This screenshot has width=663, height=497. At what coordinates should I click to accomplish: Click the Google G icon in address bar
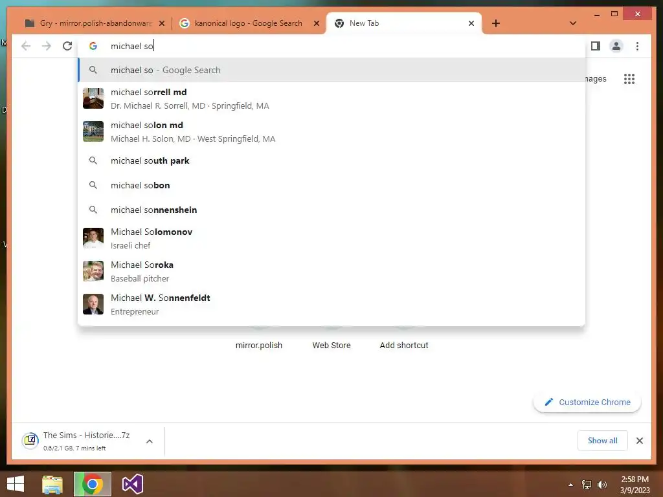[x=93, y=46]
